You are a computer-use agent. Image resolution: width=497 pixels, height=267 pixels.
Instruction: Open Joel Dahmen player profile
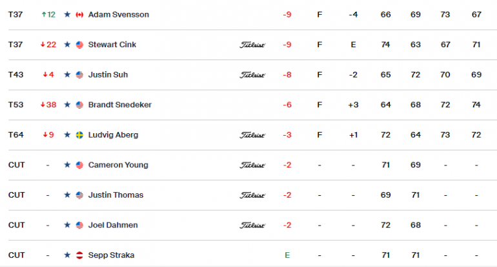click(x=113, y=225)
